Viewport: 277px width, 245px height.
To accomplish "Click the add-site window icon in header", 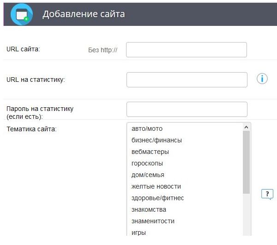I will click(x=21, y=14).
